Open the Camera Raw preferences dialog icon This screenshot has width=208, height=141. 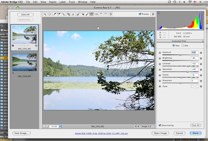point(97,14)
